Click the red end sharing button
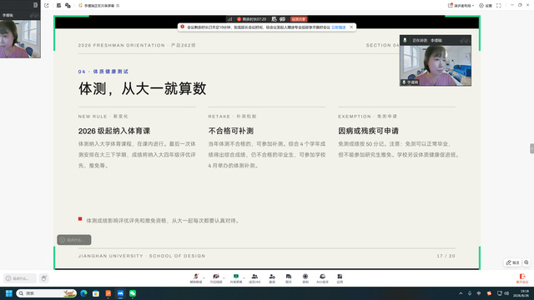Image resolution: width=534 pixels, height=300 pixels. (x=299, y=19)
